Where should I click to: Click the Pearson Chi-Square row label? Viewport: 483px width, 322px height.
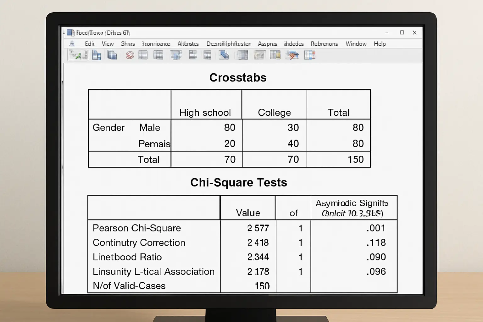[x=137, y=228]
